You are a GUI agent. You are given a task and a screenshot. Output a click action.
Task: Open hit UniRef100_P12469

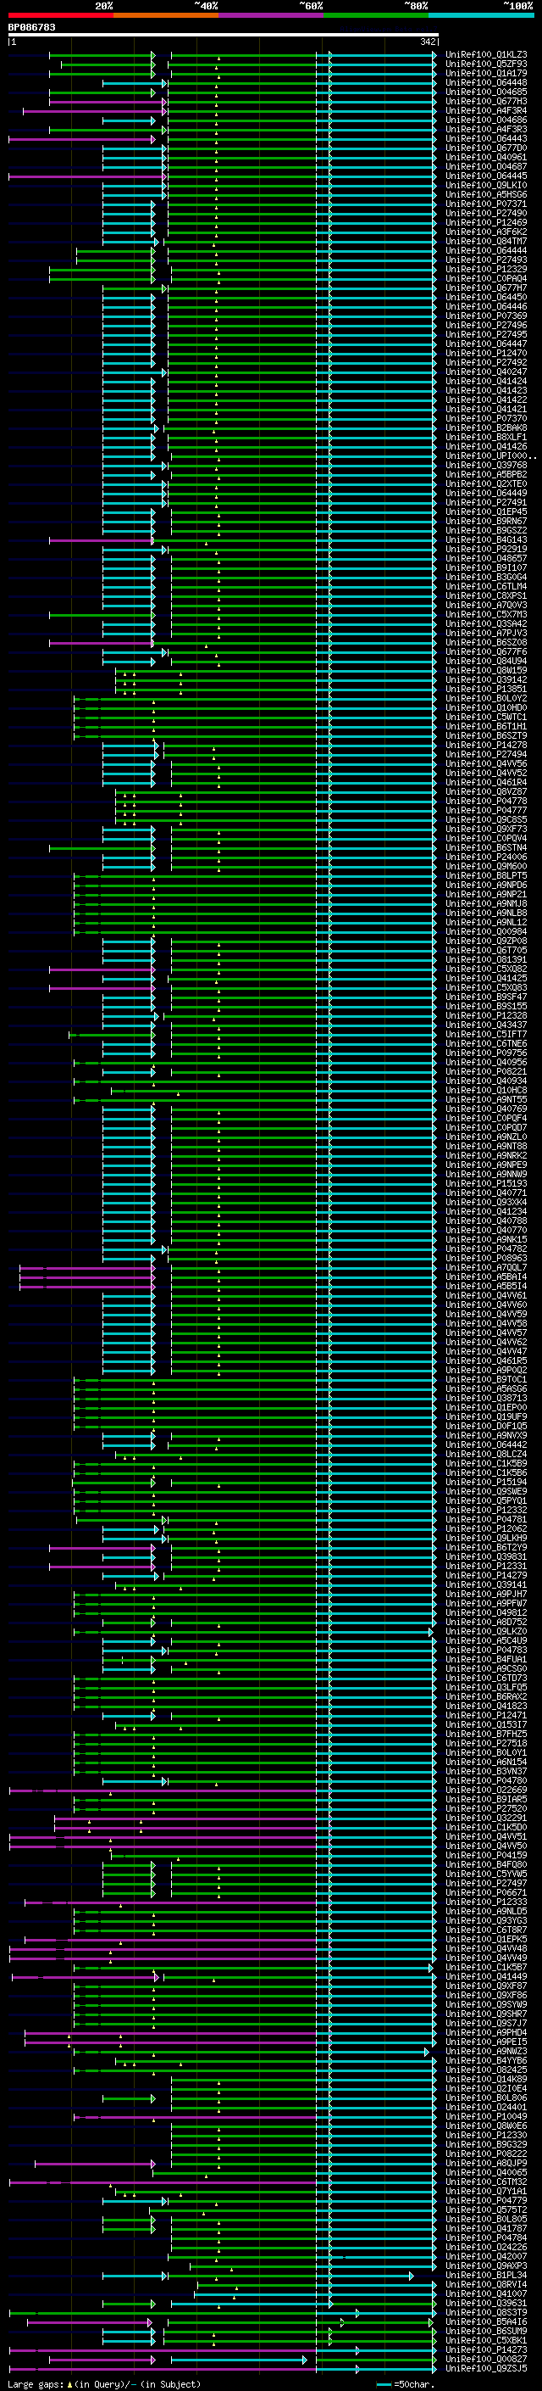pyautogui.click(x=486, y=223)
